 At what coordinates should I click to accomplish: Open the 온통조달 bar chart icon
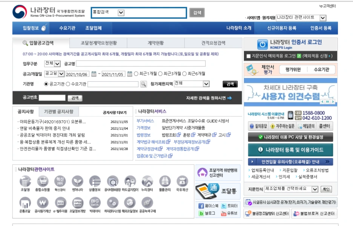[x=25, y=203]
